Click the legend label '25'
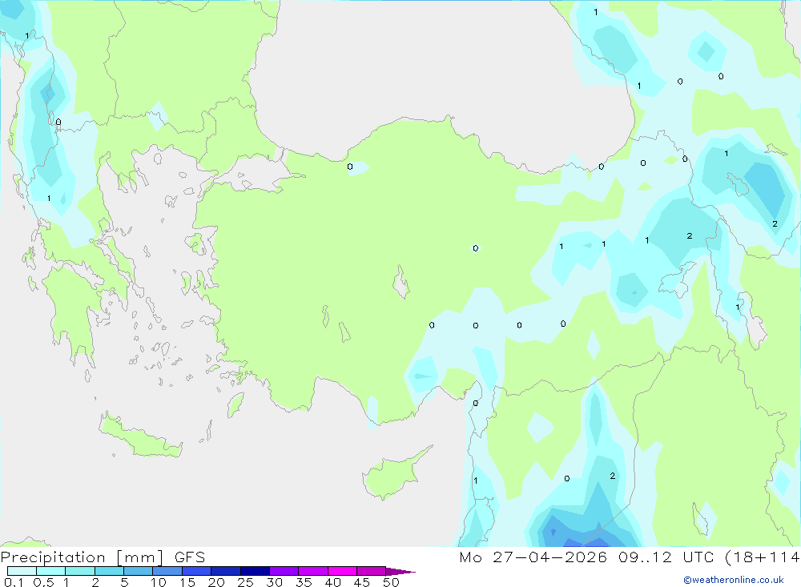 [x=246, y=582]
